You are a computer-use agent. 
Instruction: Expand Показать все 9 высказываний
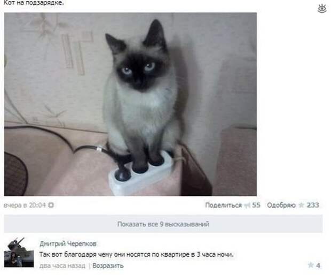pyautogui.click(x=163, y=224)
